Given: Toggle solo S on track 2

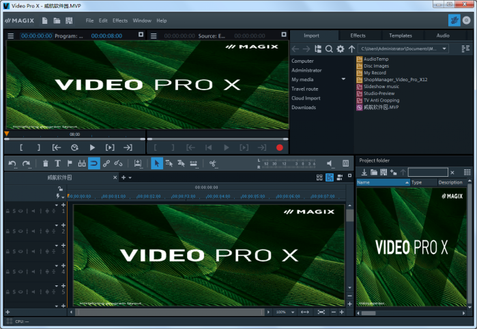Looking at the screenshot, I should coord(14,231).
